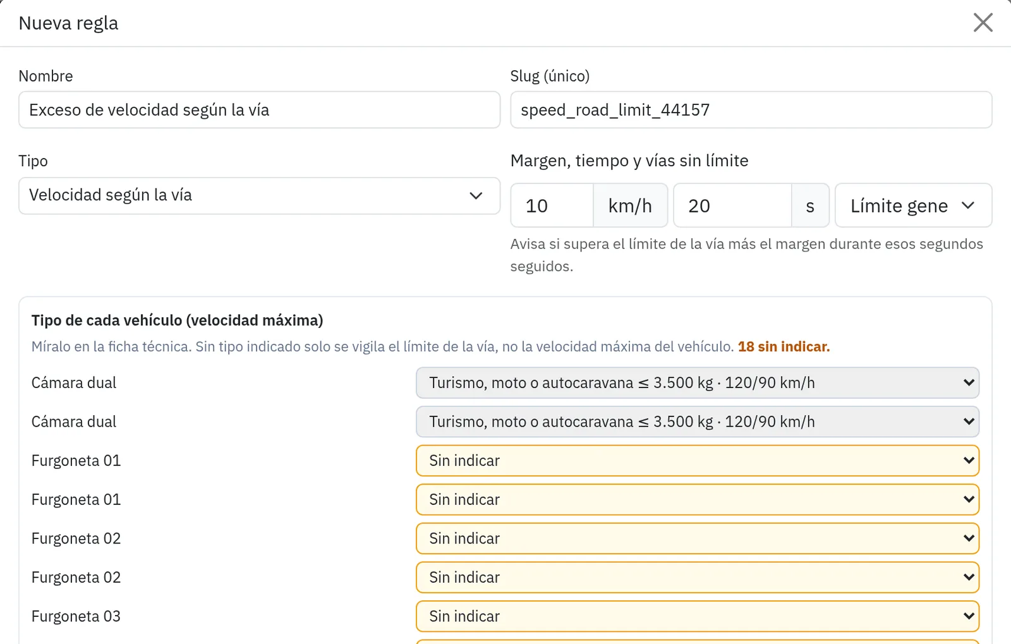Click the 18 sin indicar warning text
The image size is (1011, 644).
coord(784,347)
